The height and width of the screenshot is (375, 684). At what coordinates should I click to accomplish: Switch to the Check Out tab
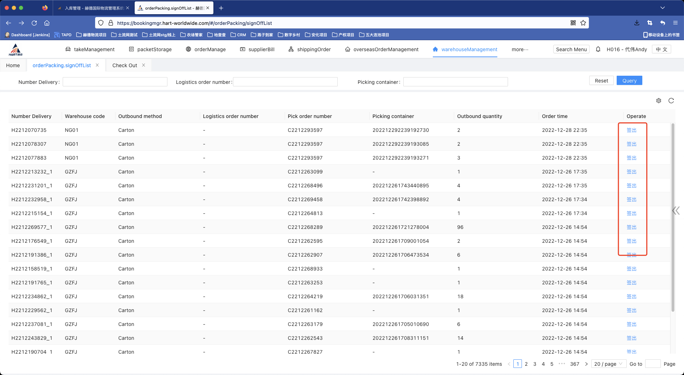[x=125, y=65]
